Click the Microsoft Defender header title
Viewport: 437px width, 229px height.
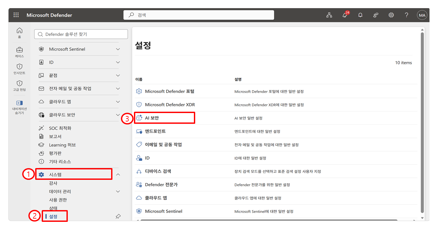(49, 15)
